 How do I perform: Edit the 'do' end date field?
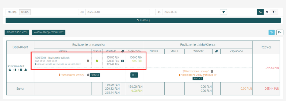coord(191,12)
